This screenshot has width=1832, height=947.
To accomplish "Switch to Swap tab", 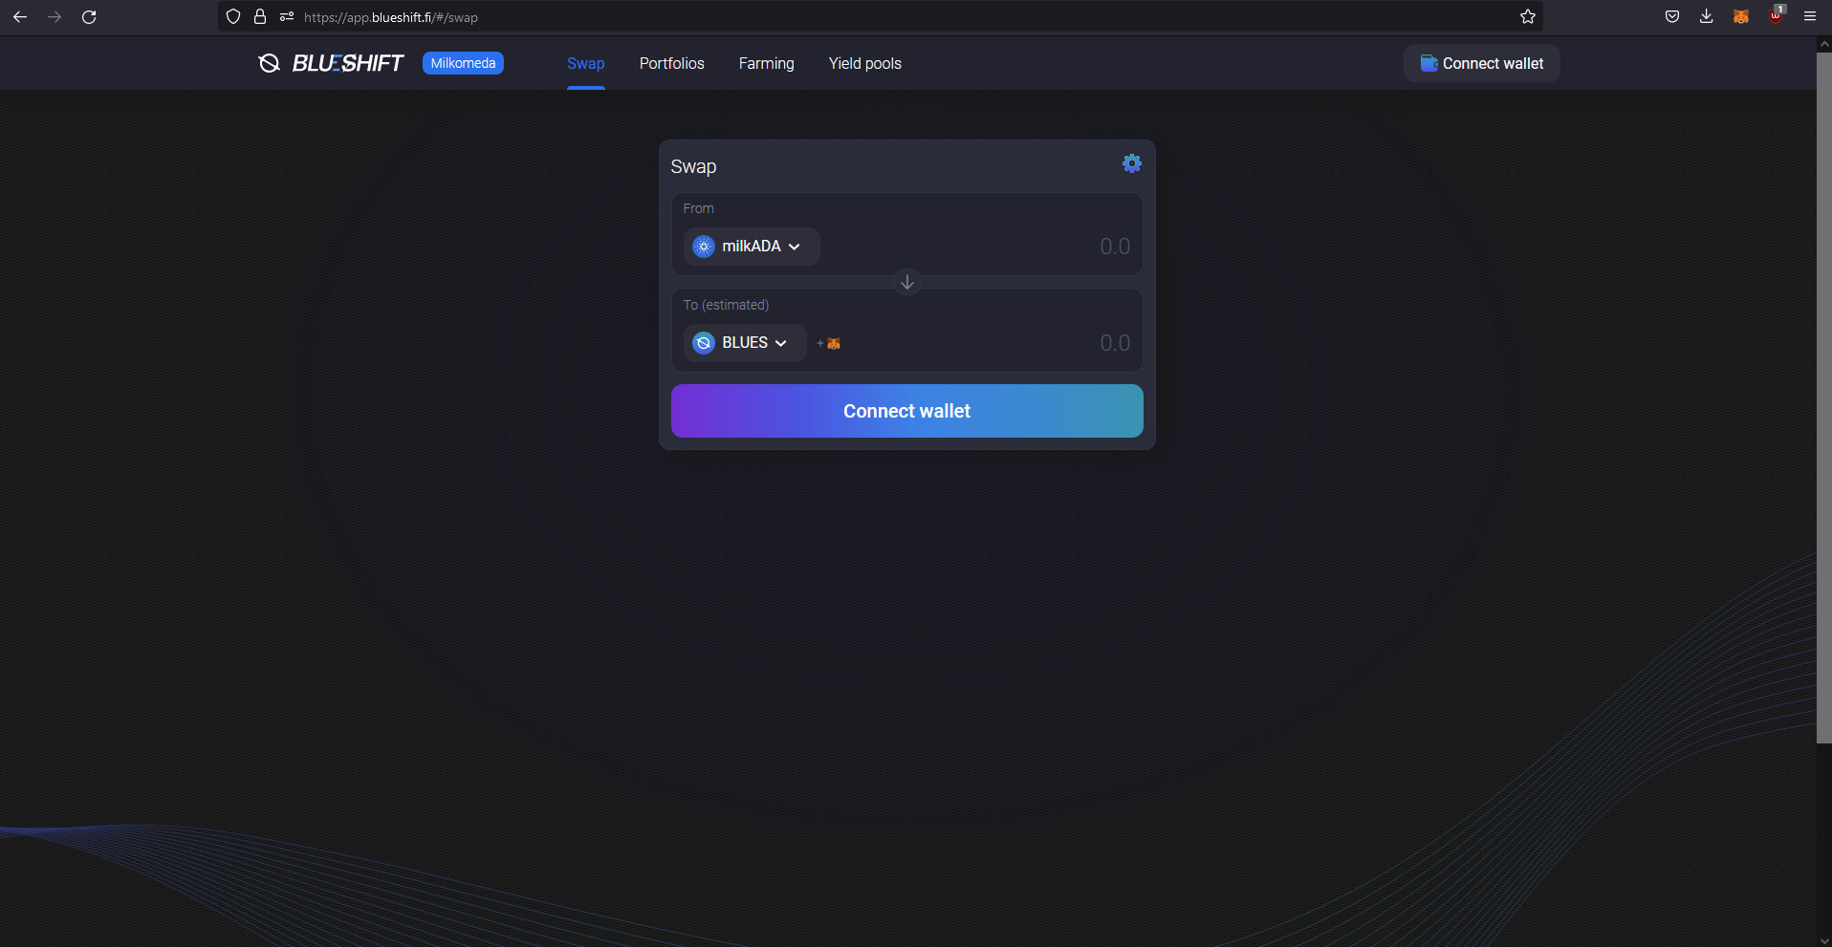I will click(586, 63).
